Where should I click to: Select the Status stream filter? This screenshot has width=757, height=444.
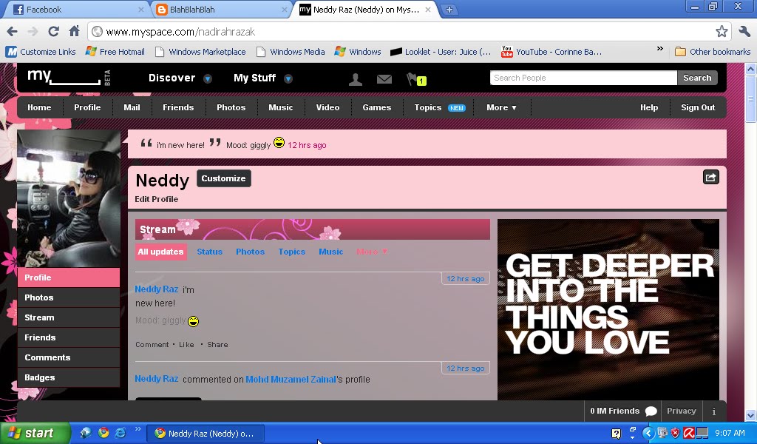209,252
